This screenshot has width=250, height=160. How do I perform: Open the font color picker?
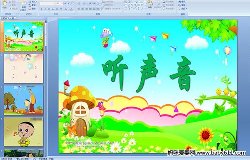pos(72,9)
